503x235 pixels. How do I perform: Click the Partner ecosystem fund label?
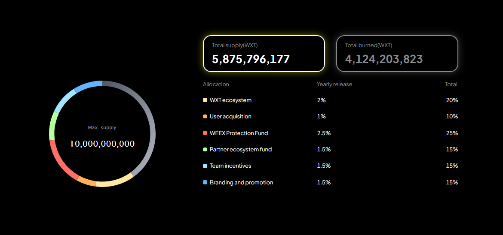pyautogui.click(x=240, y=150)
